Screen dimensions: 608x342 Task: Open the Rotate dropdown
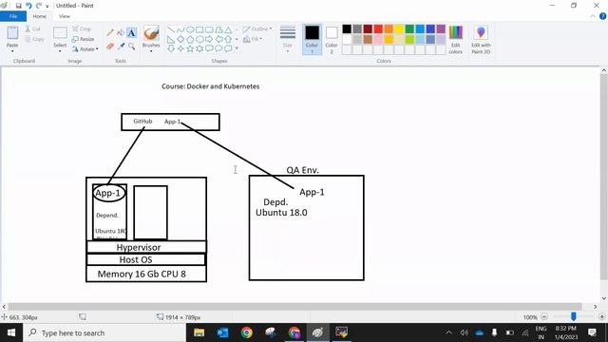point(85,48)
